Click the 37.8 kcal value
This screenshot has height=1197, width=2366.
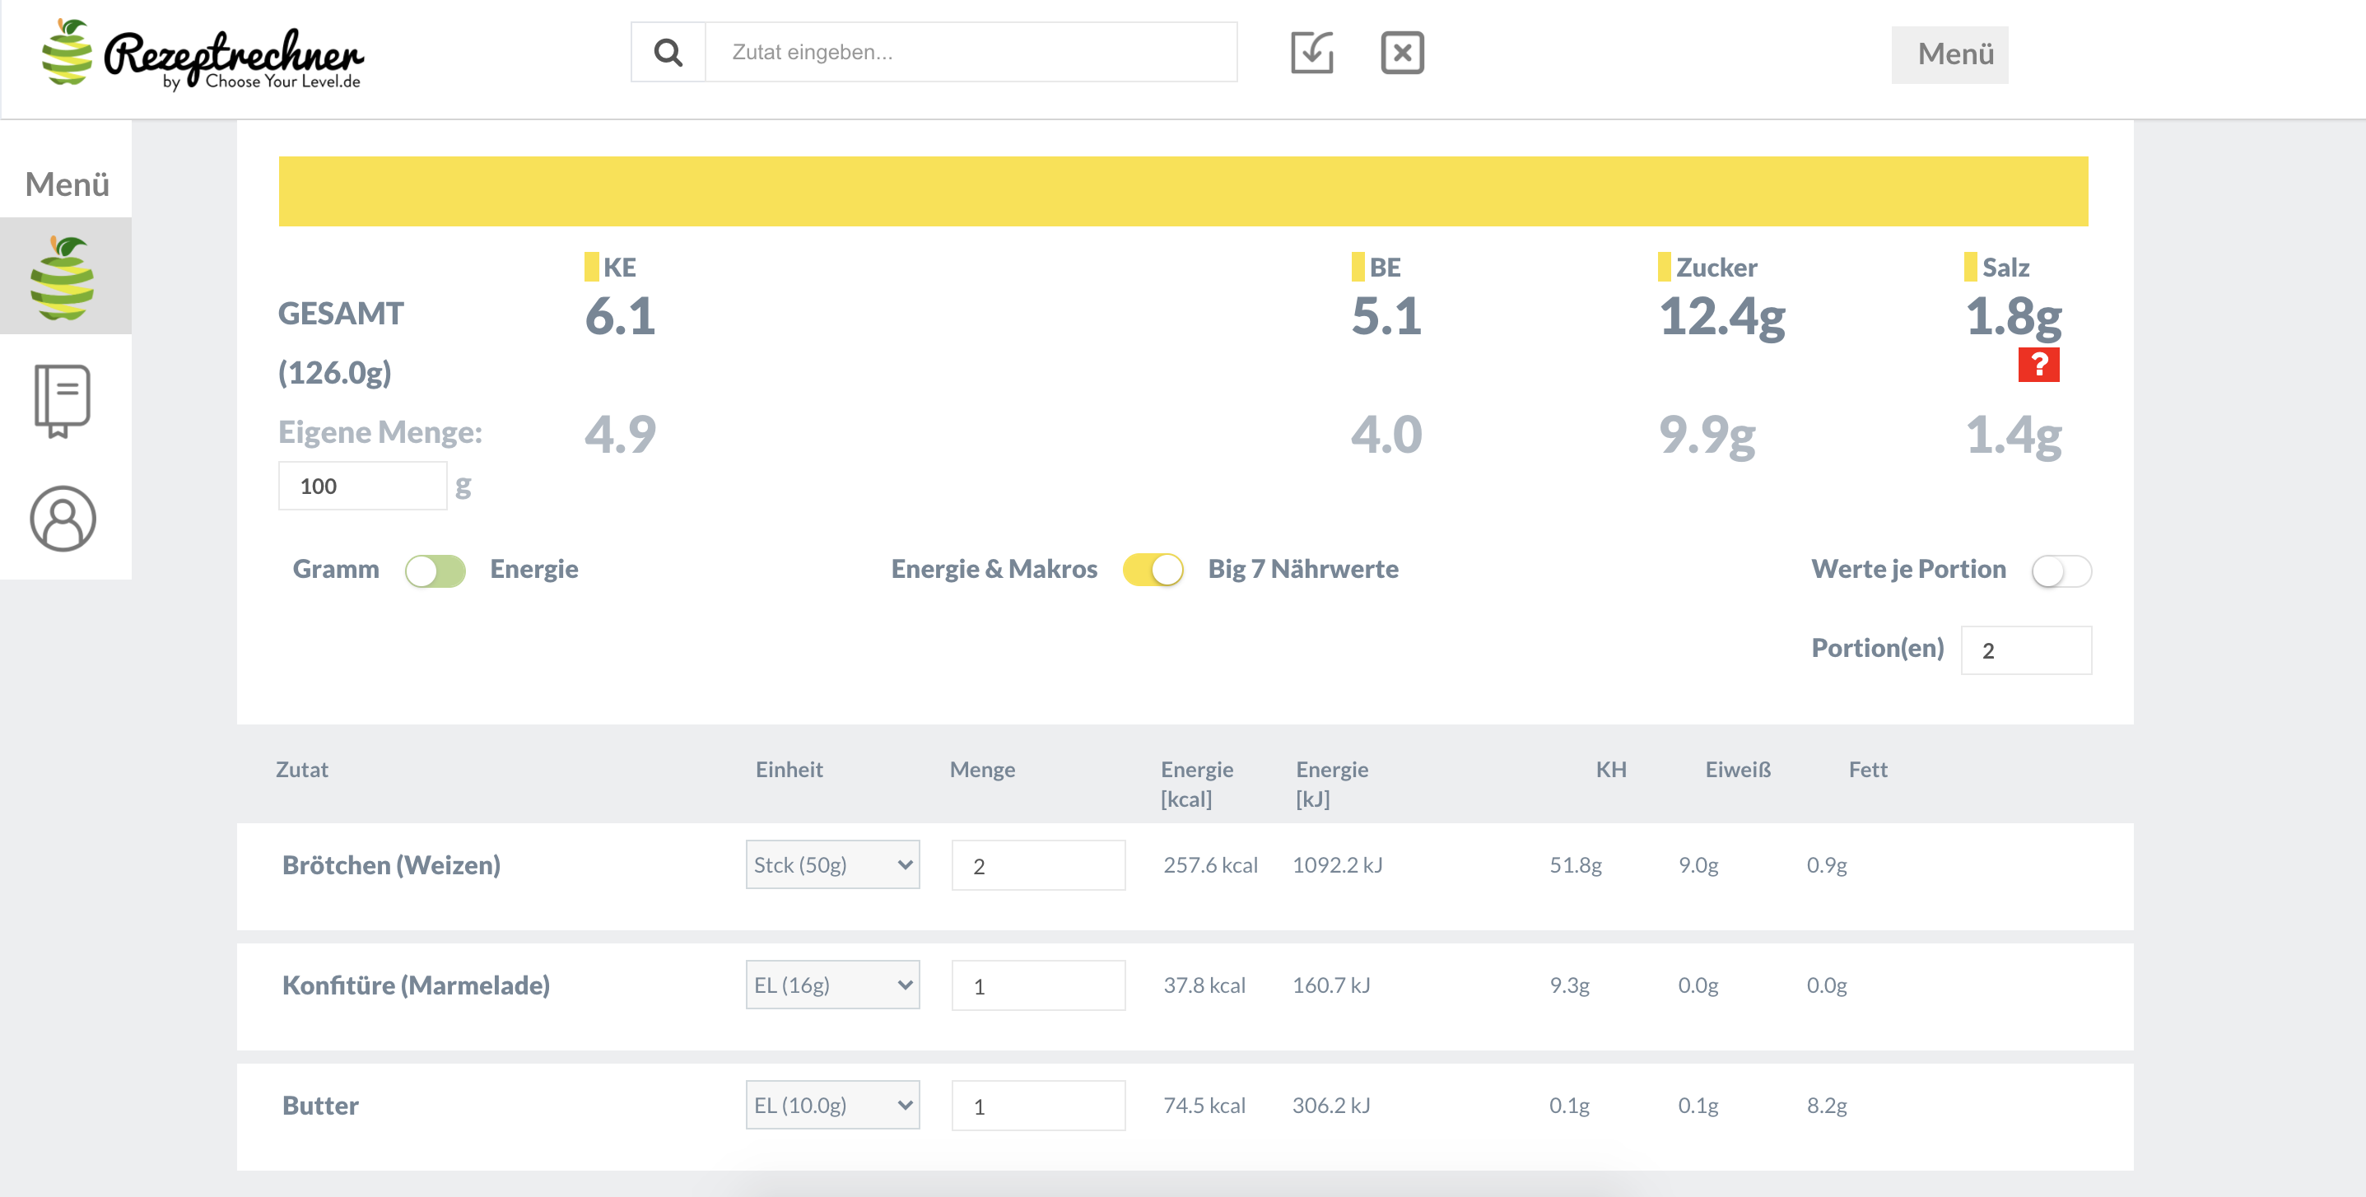click(x=1204, y=985)
